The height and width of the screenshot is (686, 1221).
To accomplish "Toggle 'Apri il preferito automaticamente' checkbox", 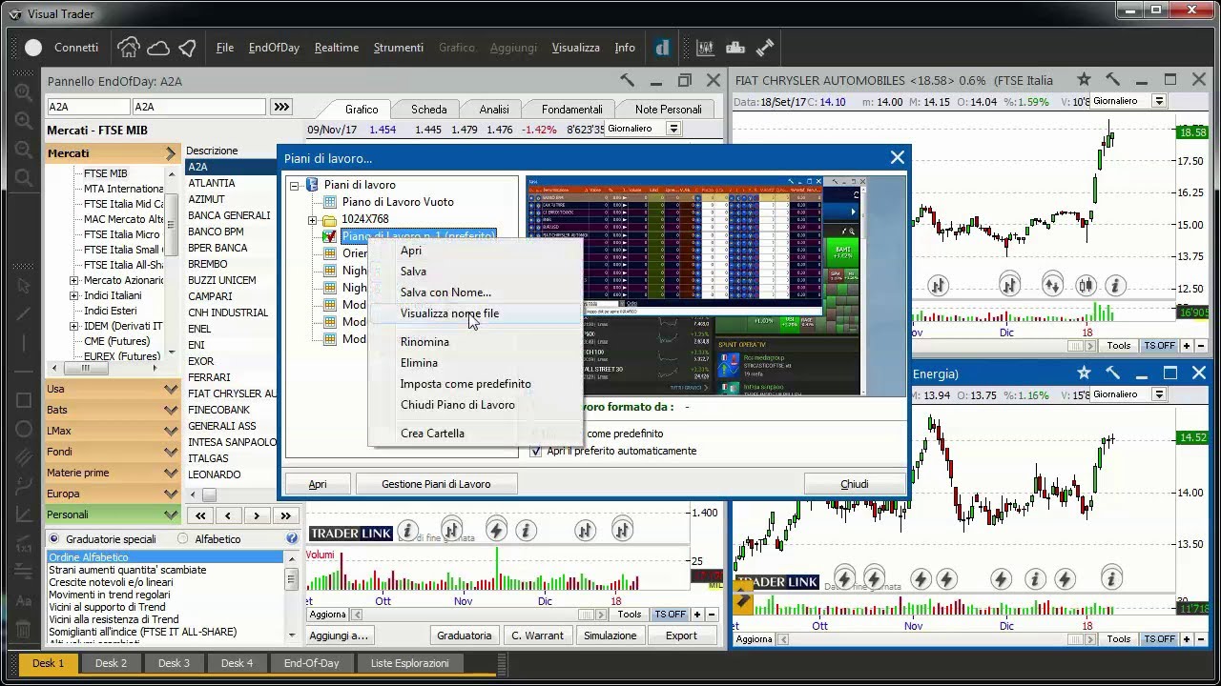I will point(535,451).
